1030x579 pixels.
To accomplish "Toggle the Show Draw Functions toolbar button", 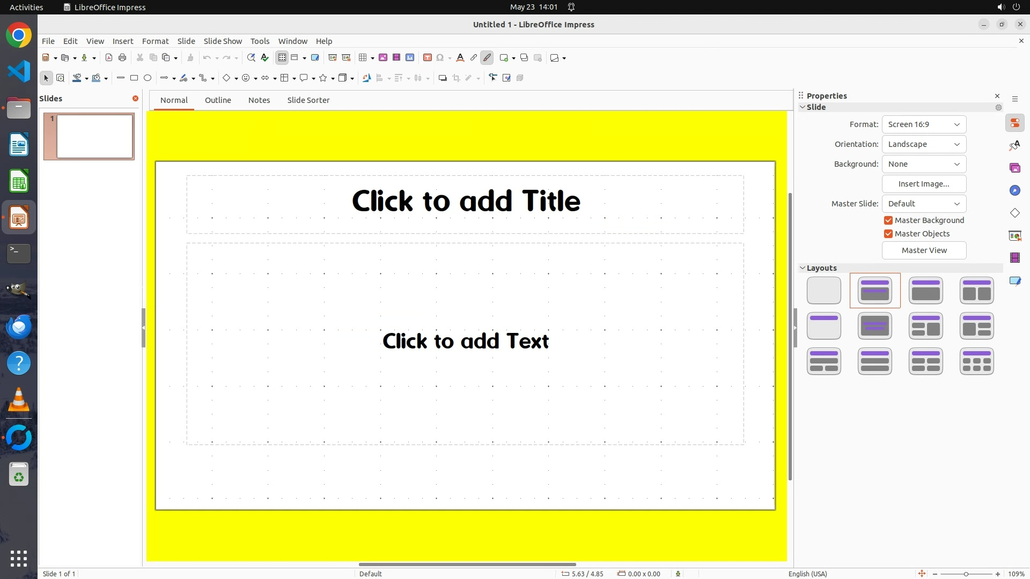I will point(487,58).
